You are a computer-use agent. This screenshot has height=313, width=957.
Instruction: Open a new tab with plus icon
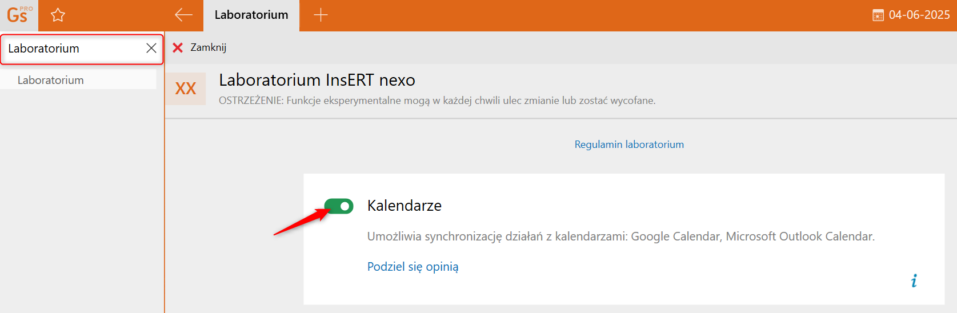point(321,15)
